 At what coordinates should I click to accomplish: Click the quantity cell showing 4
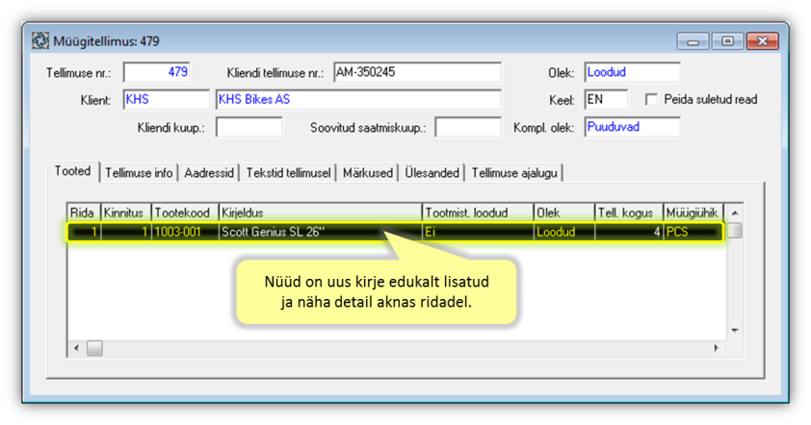[x=629, y=232]
